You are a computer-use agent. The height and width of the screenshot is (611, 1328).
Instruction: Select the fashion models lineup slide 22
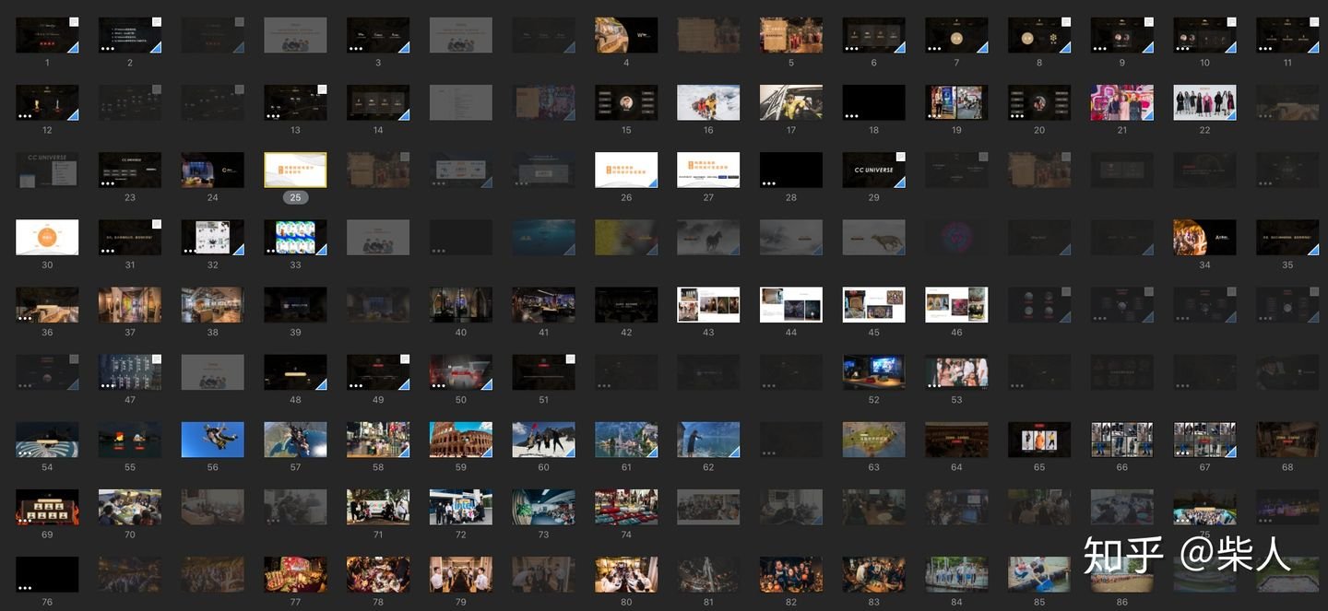[1204, 102]
